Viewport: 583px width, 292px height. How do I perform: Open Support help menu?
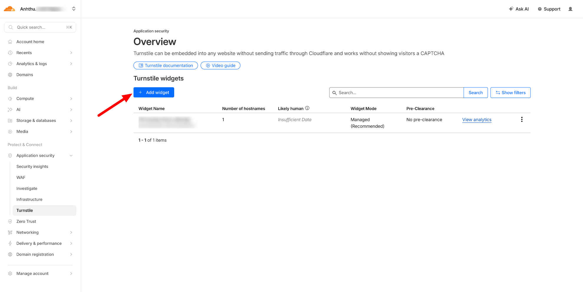(549, 9)
